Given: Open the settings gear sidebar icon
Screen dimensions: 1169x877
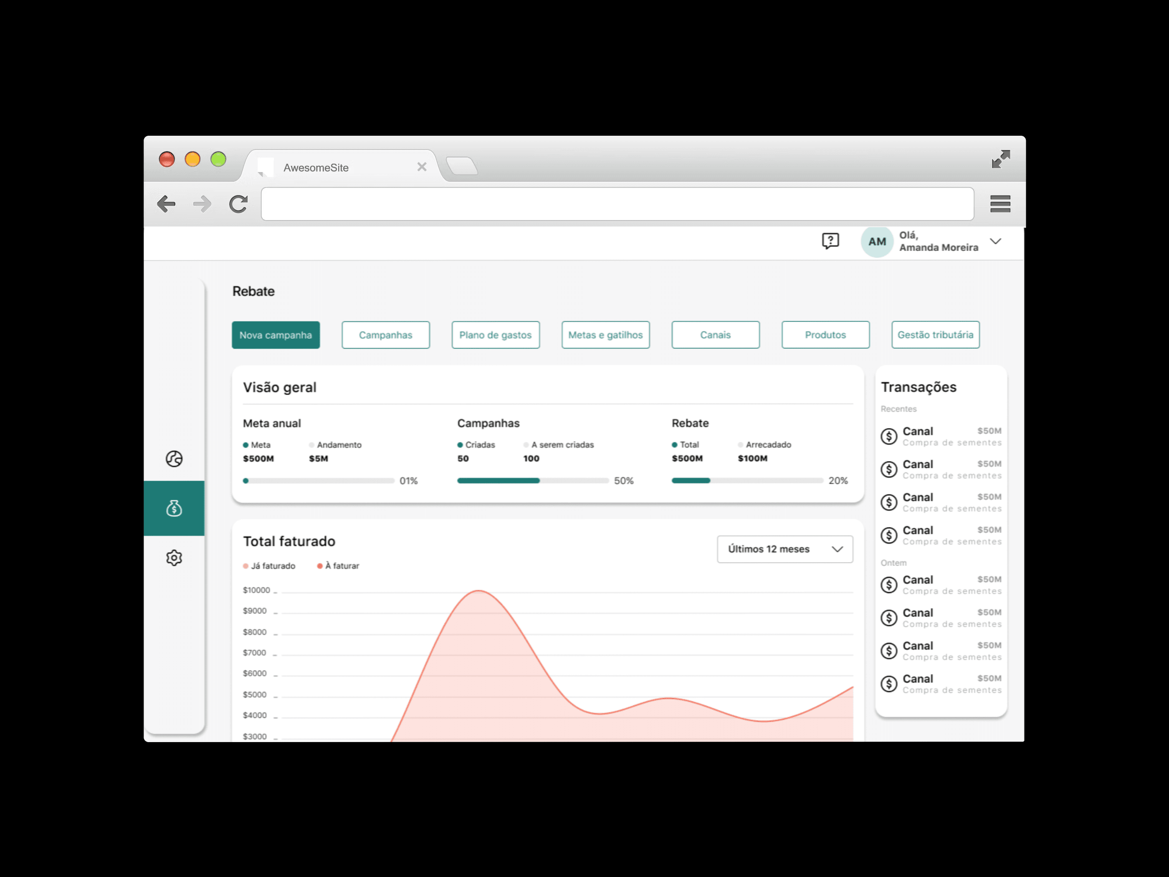Looking at the screenshot, I should point(174,558).
